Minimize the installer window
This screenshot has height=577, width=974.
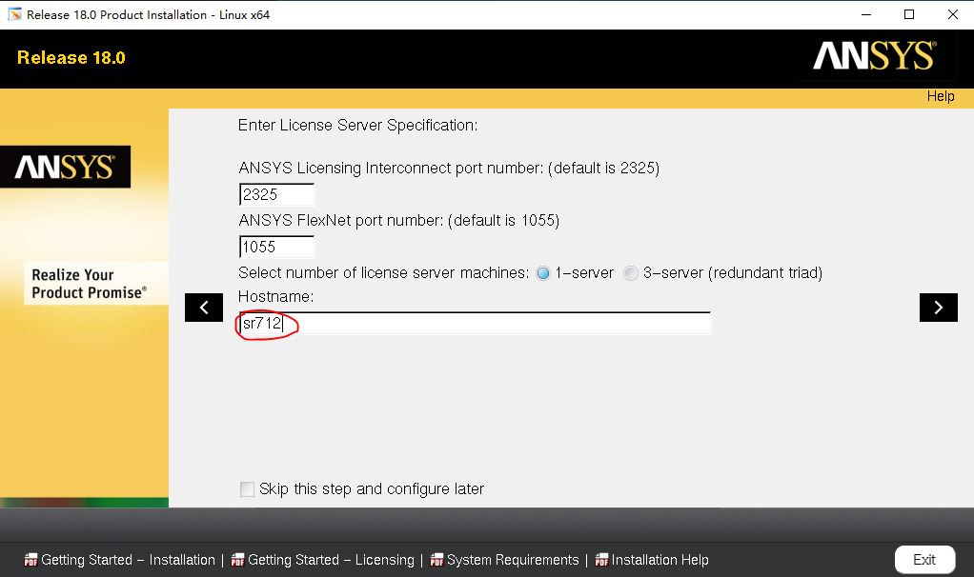pyautogui.click(x=866, y=14)
